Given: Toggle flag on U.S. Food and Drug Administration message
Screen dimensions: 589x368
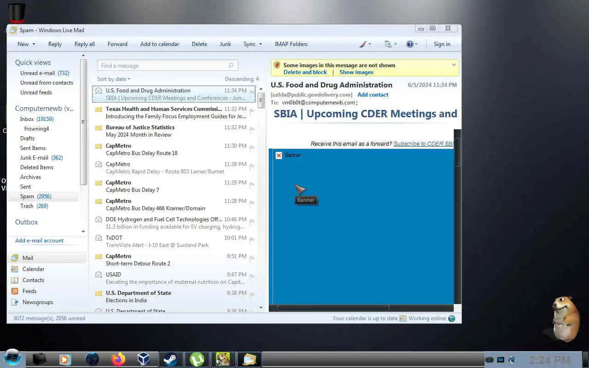Looking at the screenshot, I should pos(252,93).
